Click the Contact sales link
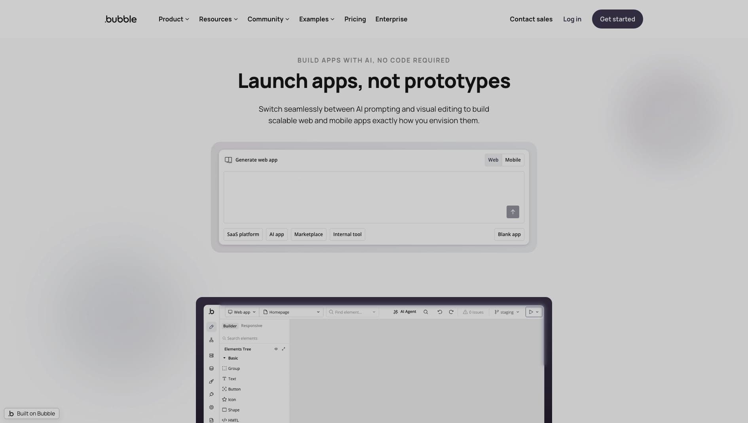The width and height of the screenshot is (748, 423). [x=531, y=19]
